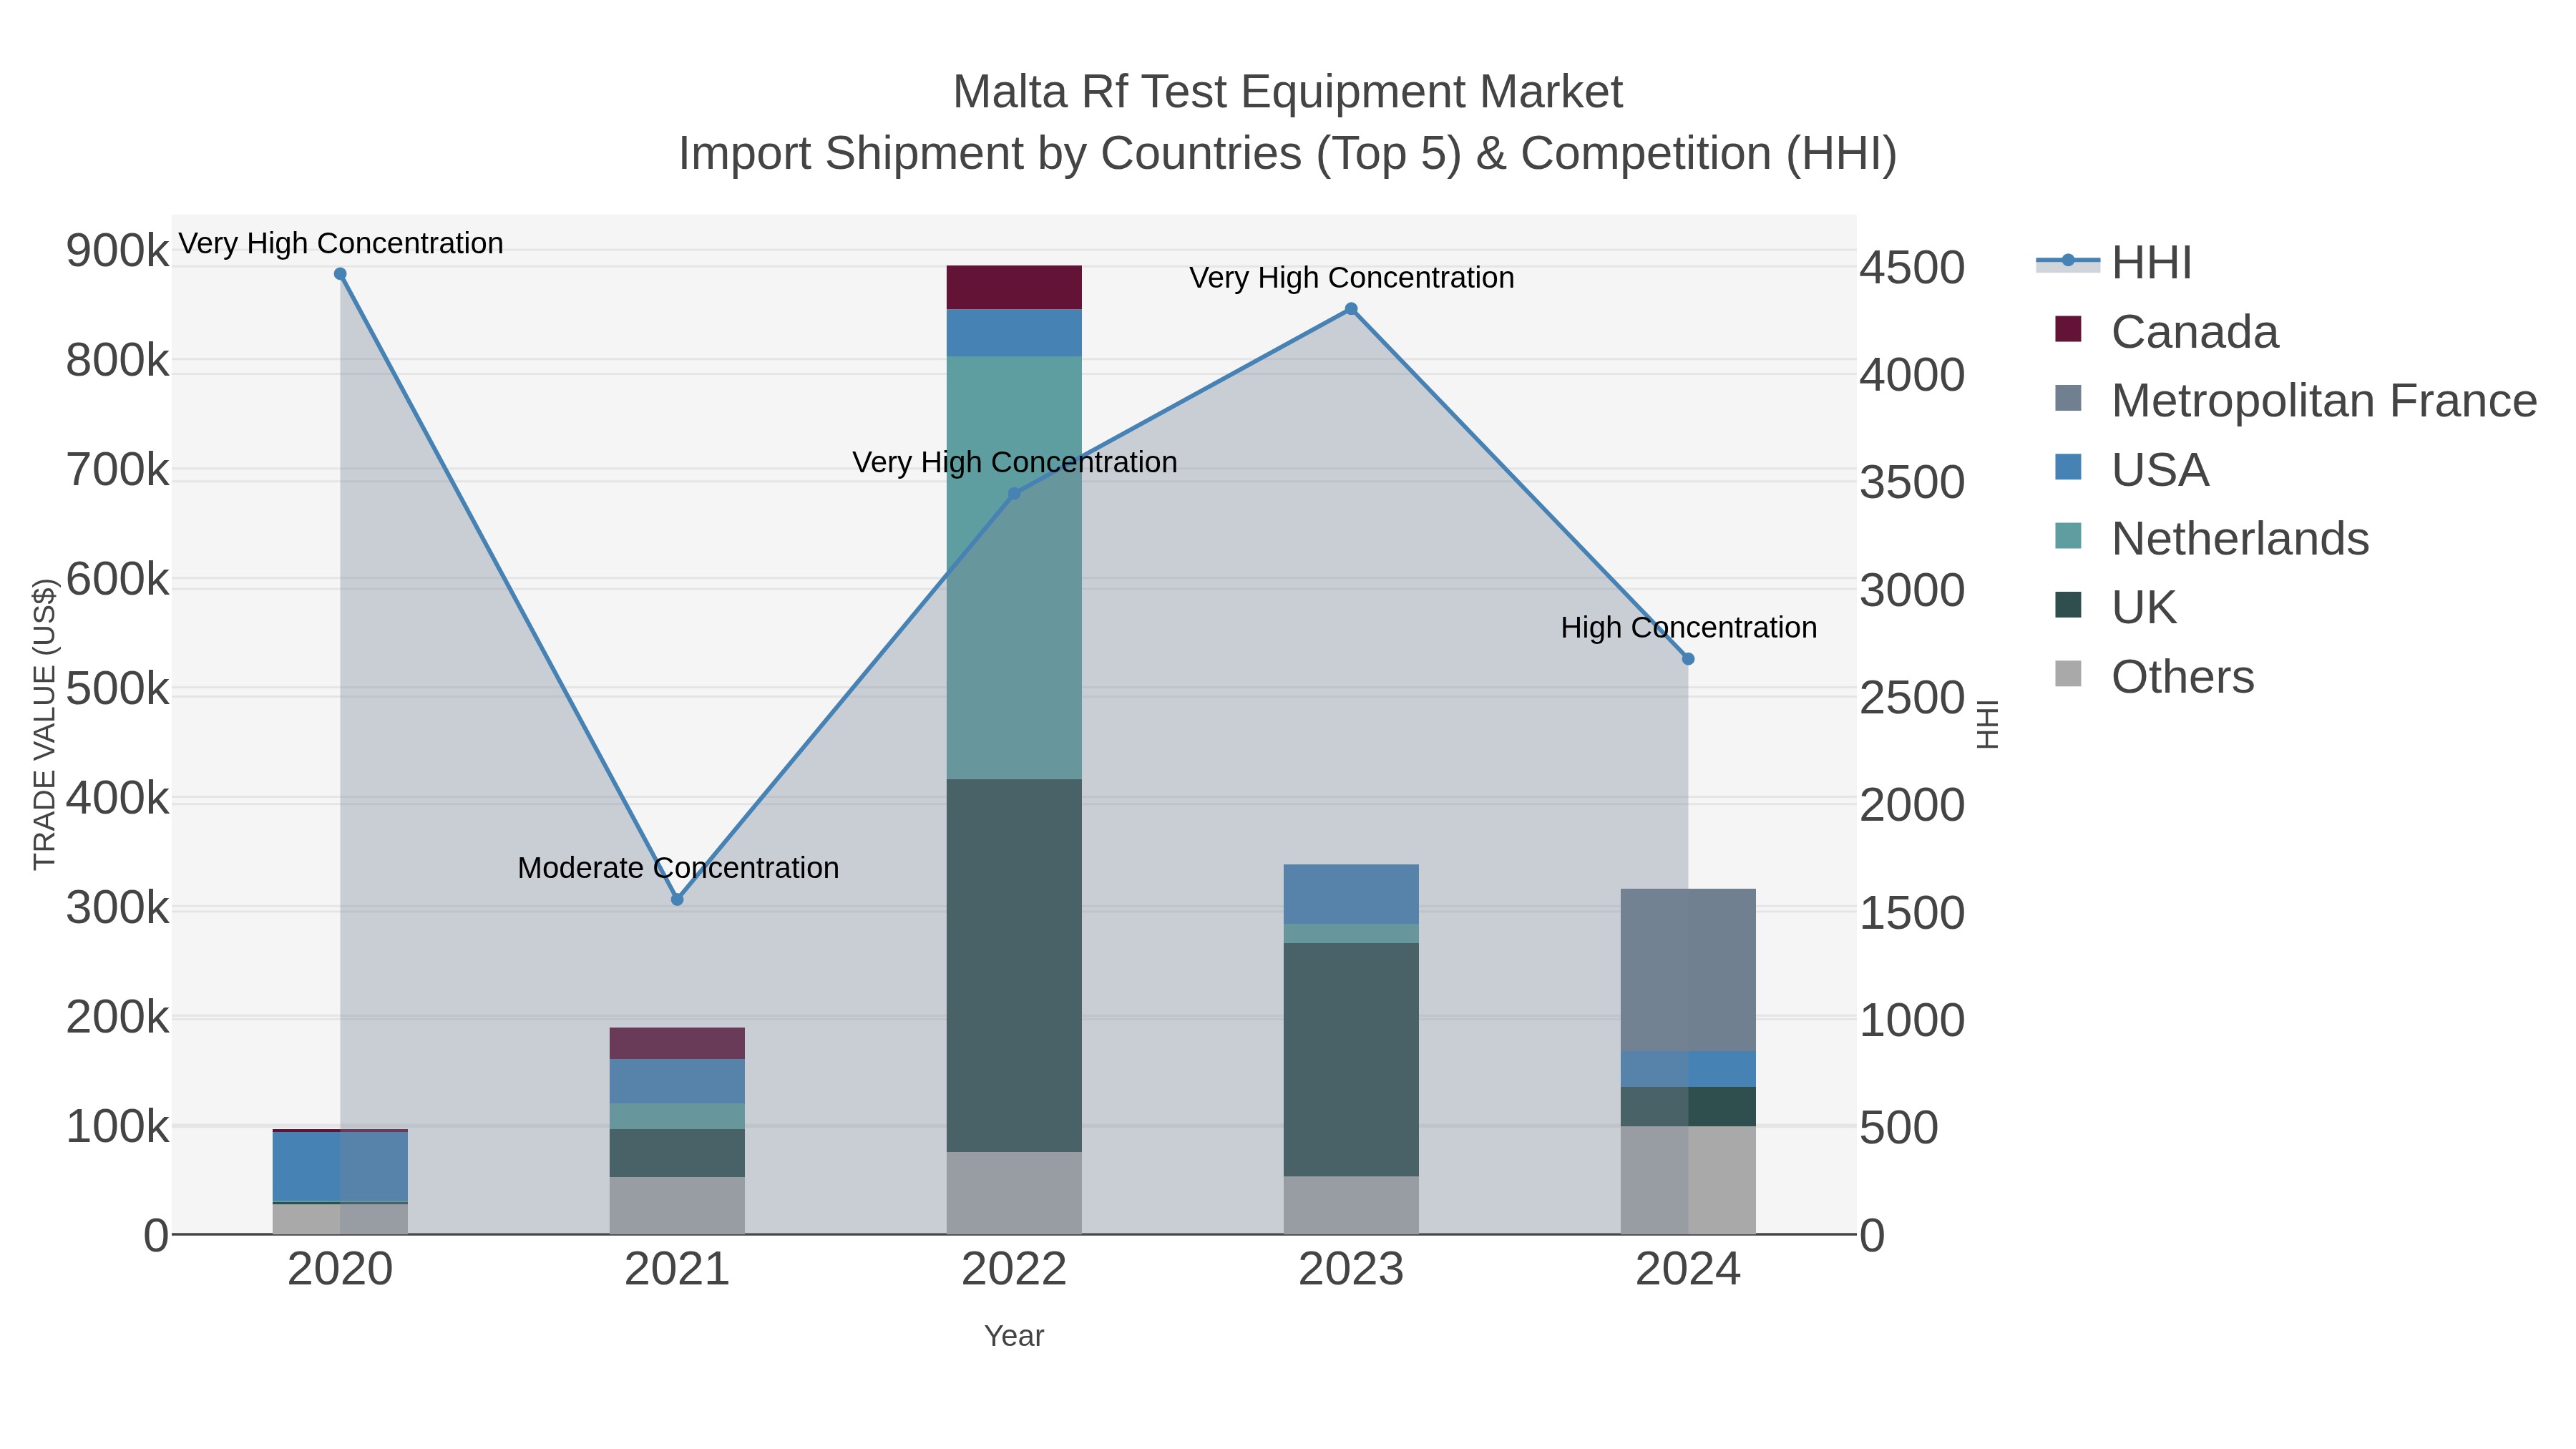Click the Netherlands segment of 2023 bar
The image size is (2576, 1449).
(x=1351, y=933)
